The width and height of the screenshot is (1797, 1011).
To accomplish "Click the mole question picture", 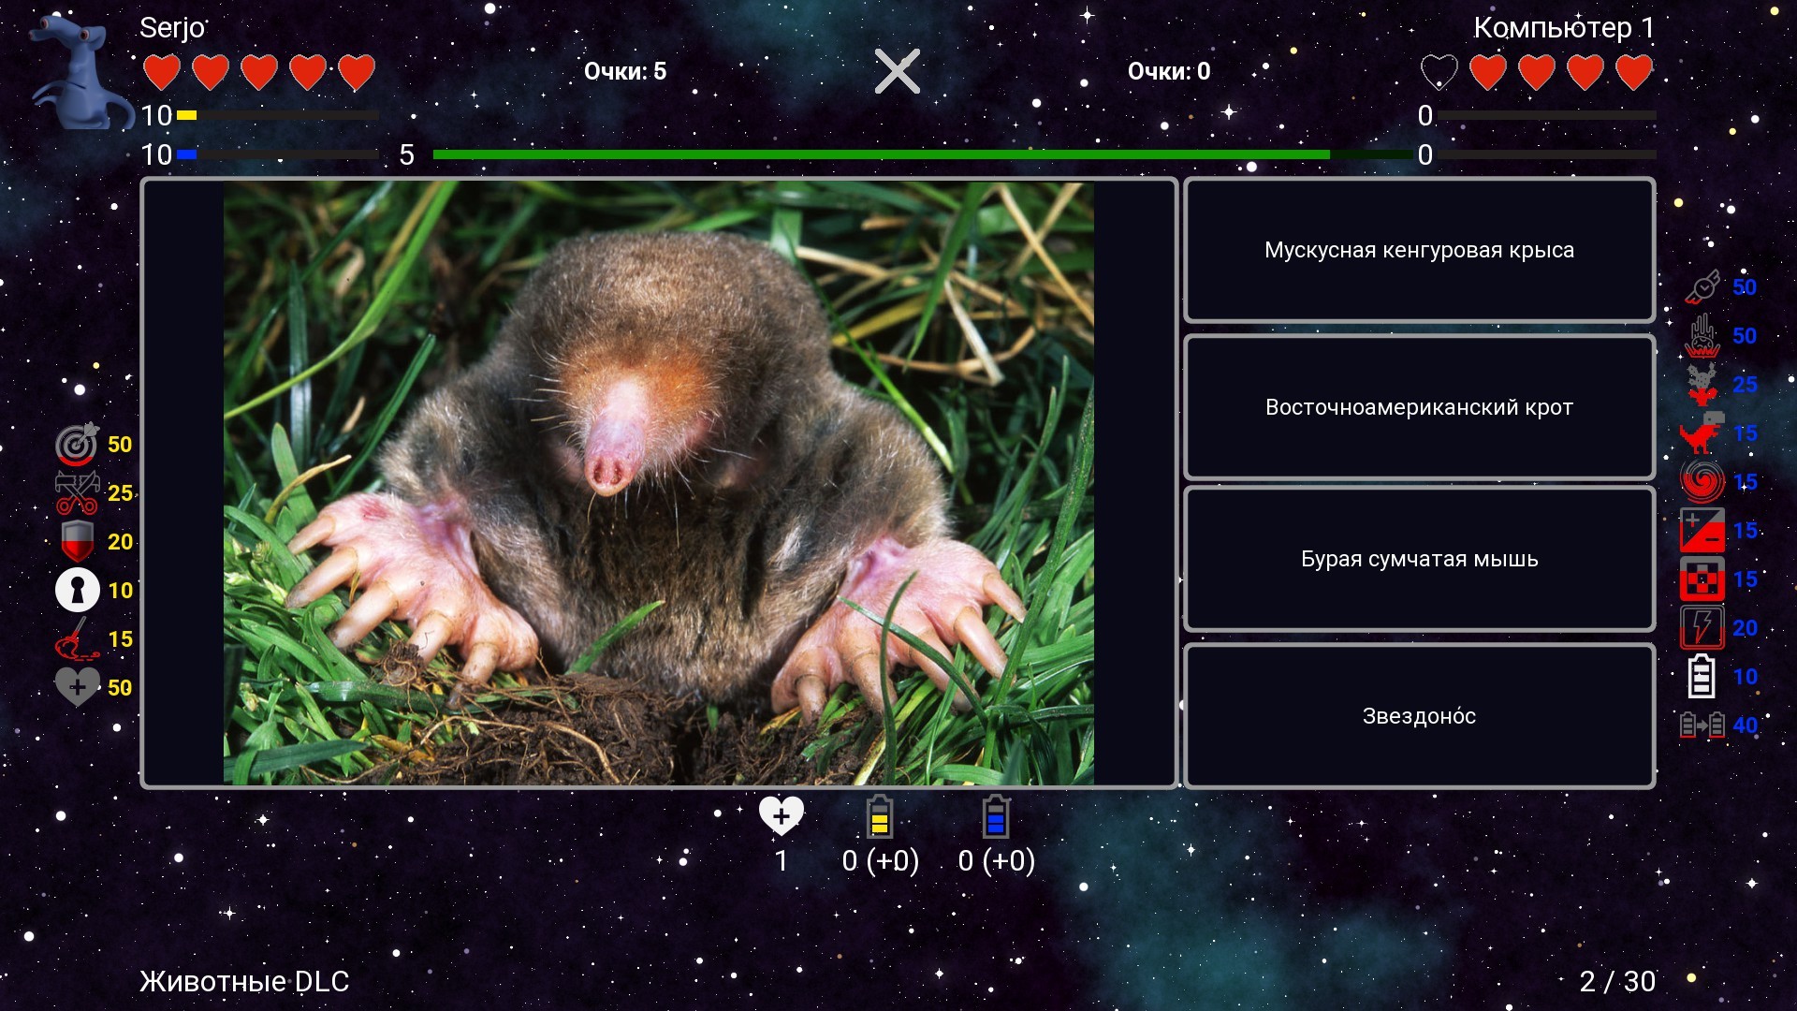I will [658, 483].
